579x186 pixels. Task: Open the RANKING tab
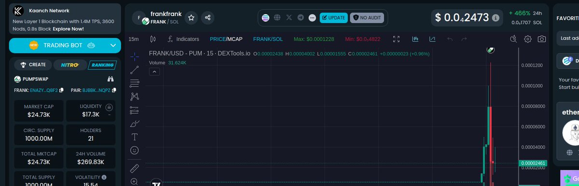(x=102, y=64)
